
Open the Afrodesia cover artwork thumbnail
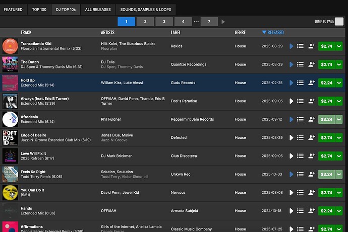coord(10,119)
